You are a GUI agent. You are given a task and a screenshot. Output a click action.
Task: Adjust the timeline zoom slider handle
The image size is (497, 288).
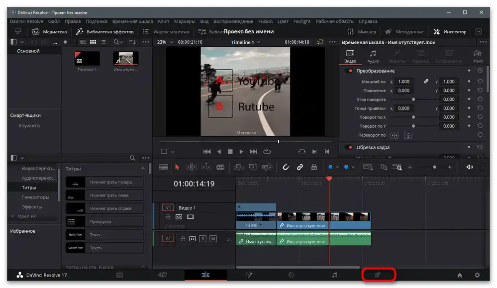[434, 167]
